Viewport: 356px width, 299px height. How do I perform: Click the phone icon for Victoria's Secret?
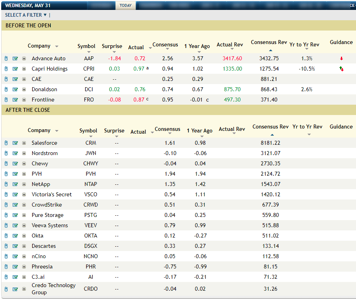coord(6,195)
